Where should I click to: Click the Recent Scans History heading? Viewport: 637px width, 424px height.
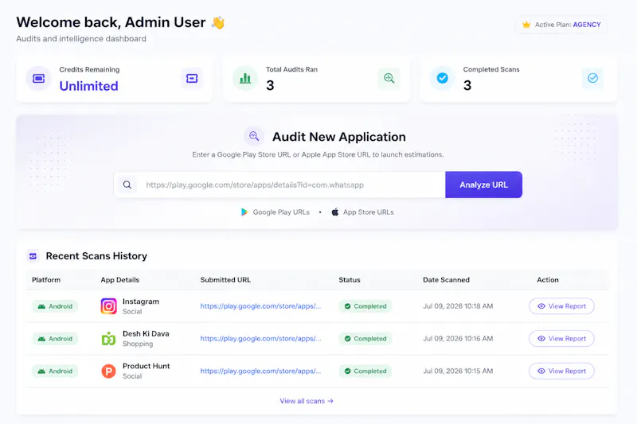(x=96, y=256)
